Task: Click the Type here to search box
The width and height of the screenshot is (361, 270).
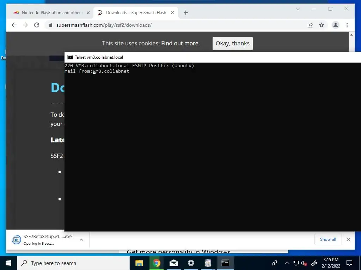Action: pos(73,263)
